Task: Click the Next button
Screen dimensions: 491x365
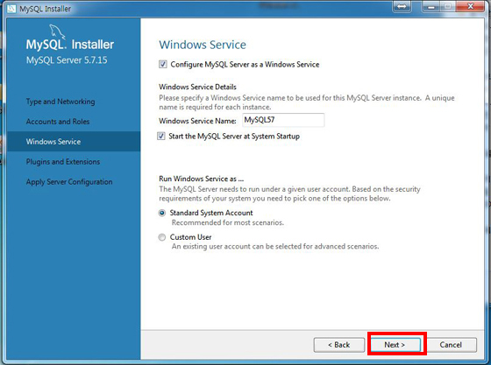Action: 395,345
